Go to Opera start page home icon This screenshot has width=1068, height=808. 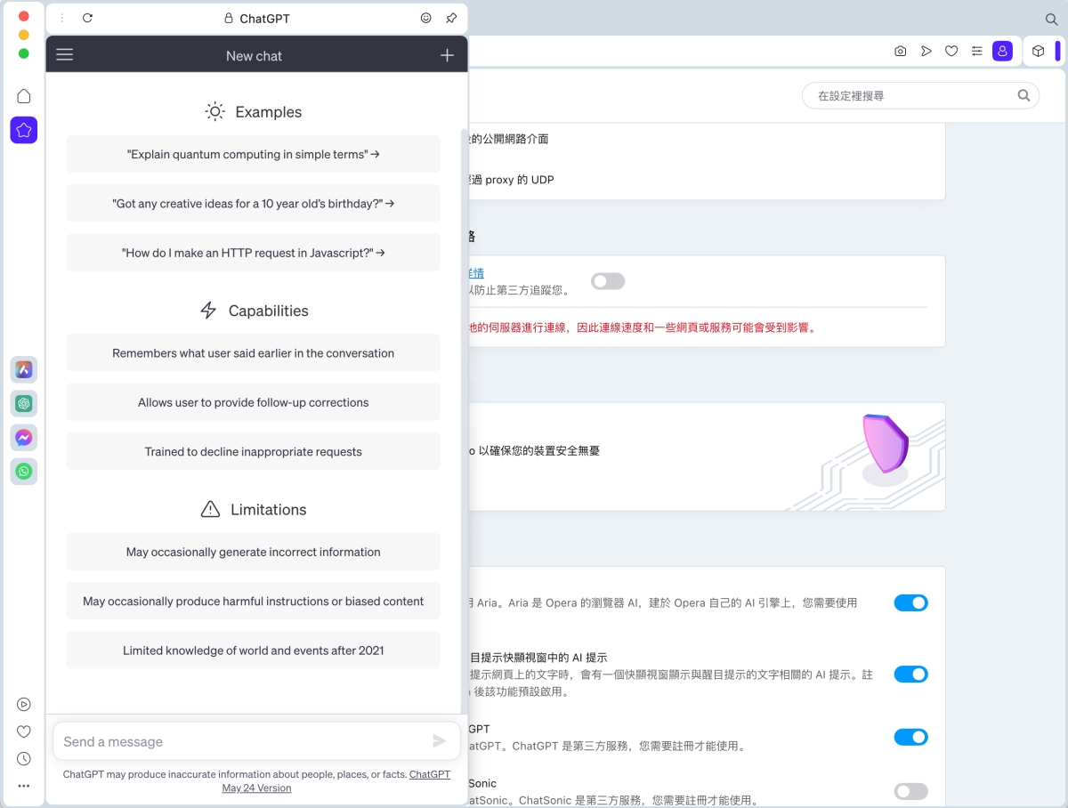click(x=24, y=96)
